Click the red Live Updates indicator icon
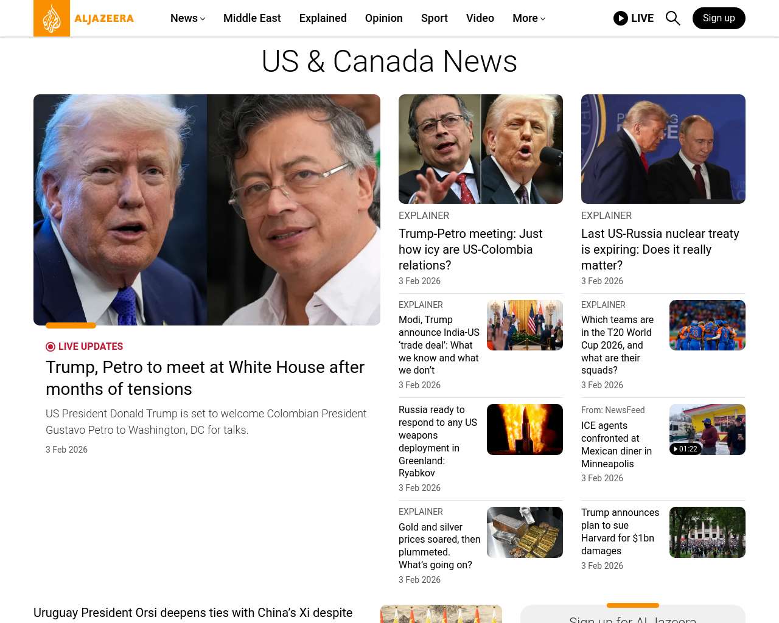The height and width of the screenshot is (623, 779). click(x=51, y=347)
